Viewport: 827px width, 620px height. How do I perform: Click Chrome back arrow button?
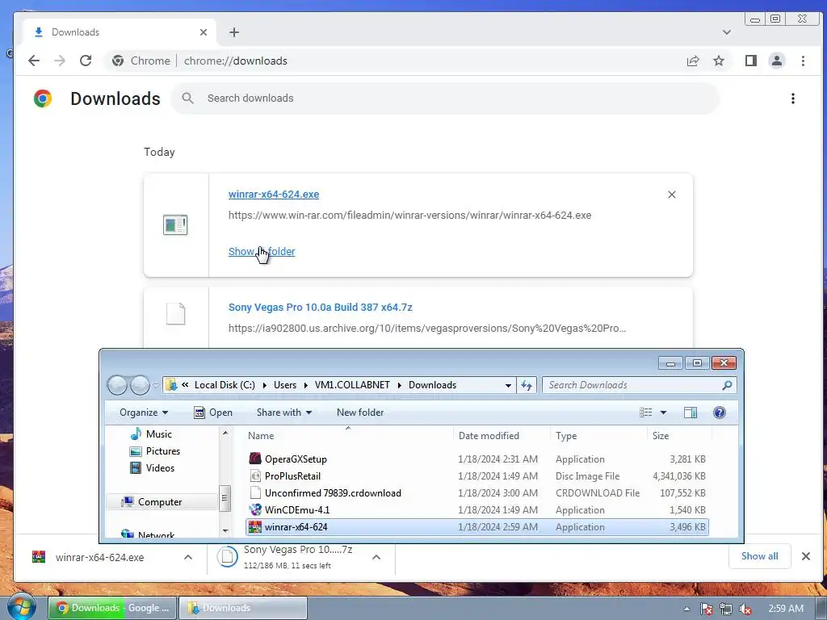(34, 61)
